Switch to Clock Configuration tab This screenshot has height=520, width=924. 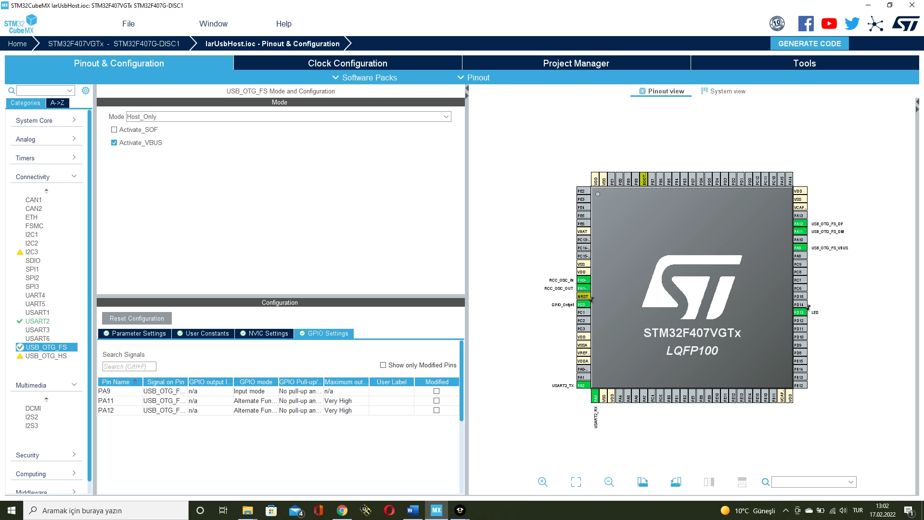tap(347, 63)
